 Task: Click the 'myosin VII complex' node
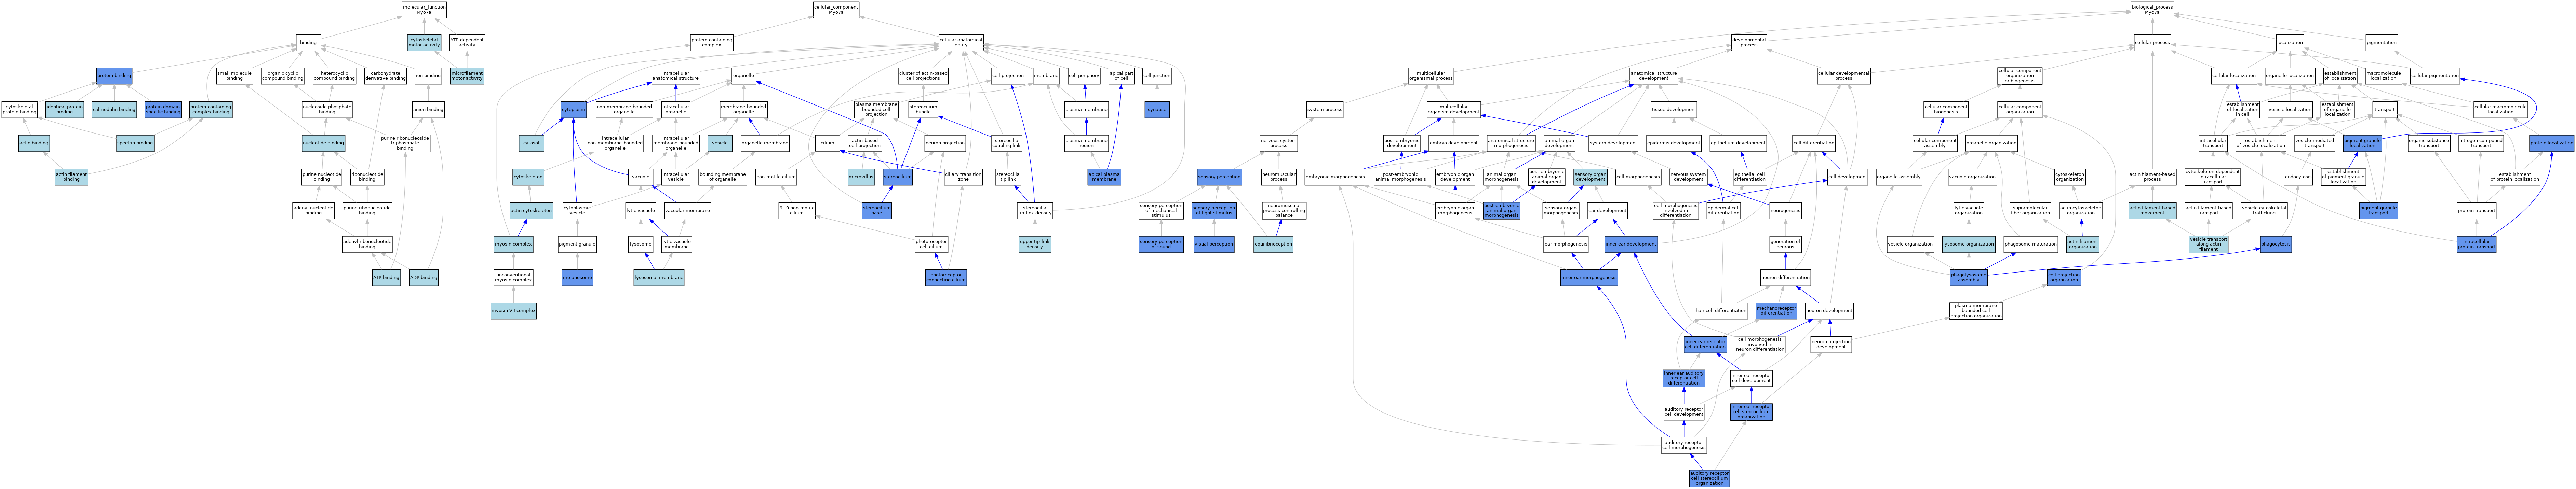click(x=513, y=311)
